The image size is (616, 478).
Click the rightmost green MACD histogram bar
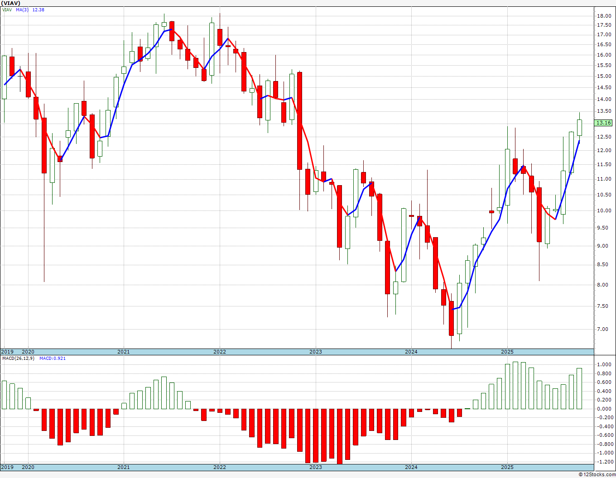[x=579, y=388]
